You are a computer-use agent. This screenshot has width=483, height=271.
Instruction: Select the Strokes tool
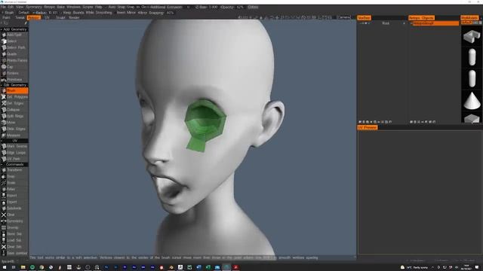[x=14, y=73]
